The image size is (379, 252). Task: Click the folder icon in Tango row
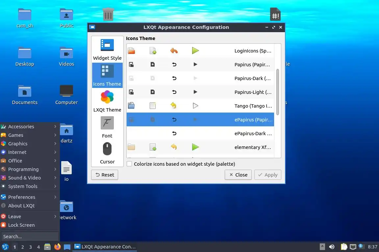pos(131,106)
